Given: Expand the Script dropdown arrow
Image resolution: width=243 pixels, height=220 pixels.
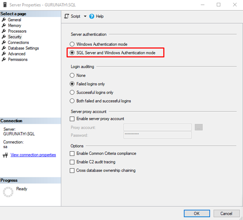Looking at the screenshot, I should point(85,16).
